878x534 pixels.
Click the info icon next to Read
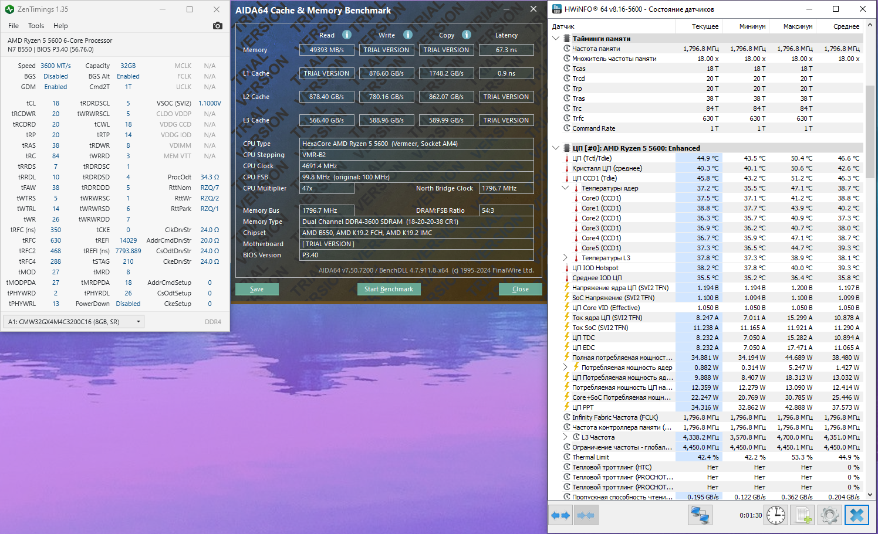(x=347, y=35)
